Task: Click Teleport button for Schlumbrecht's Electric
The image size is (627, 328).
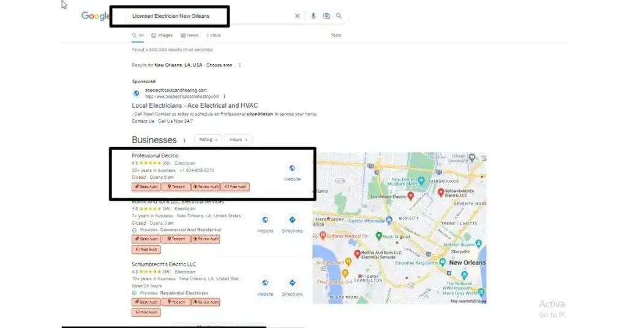Action: [176, 302]
